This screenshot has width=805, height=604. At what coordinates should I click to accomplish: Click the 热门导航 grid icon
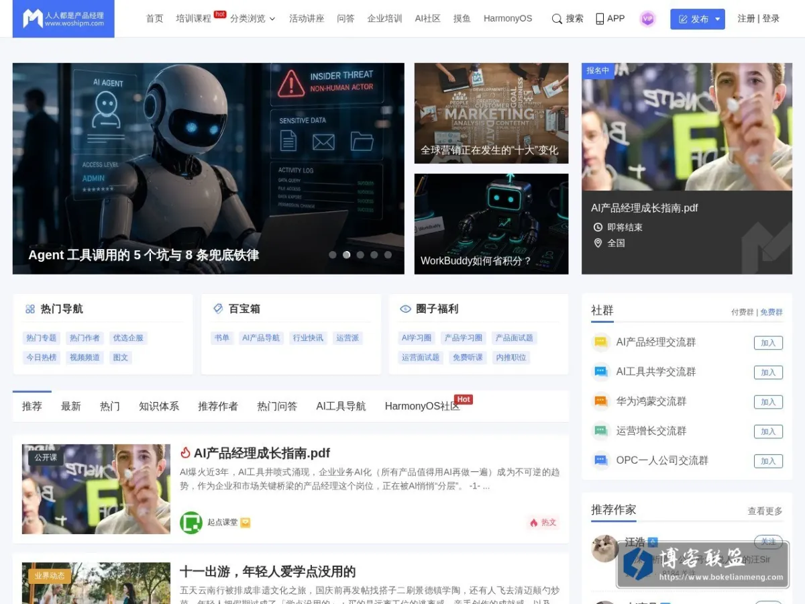30,309
